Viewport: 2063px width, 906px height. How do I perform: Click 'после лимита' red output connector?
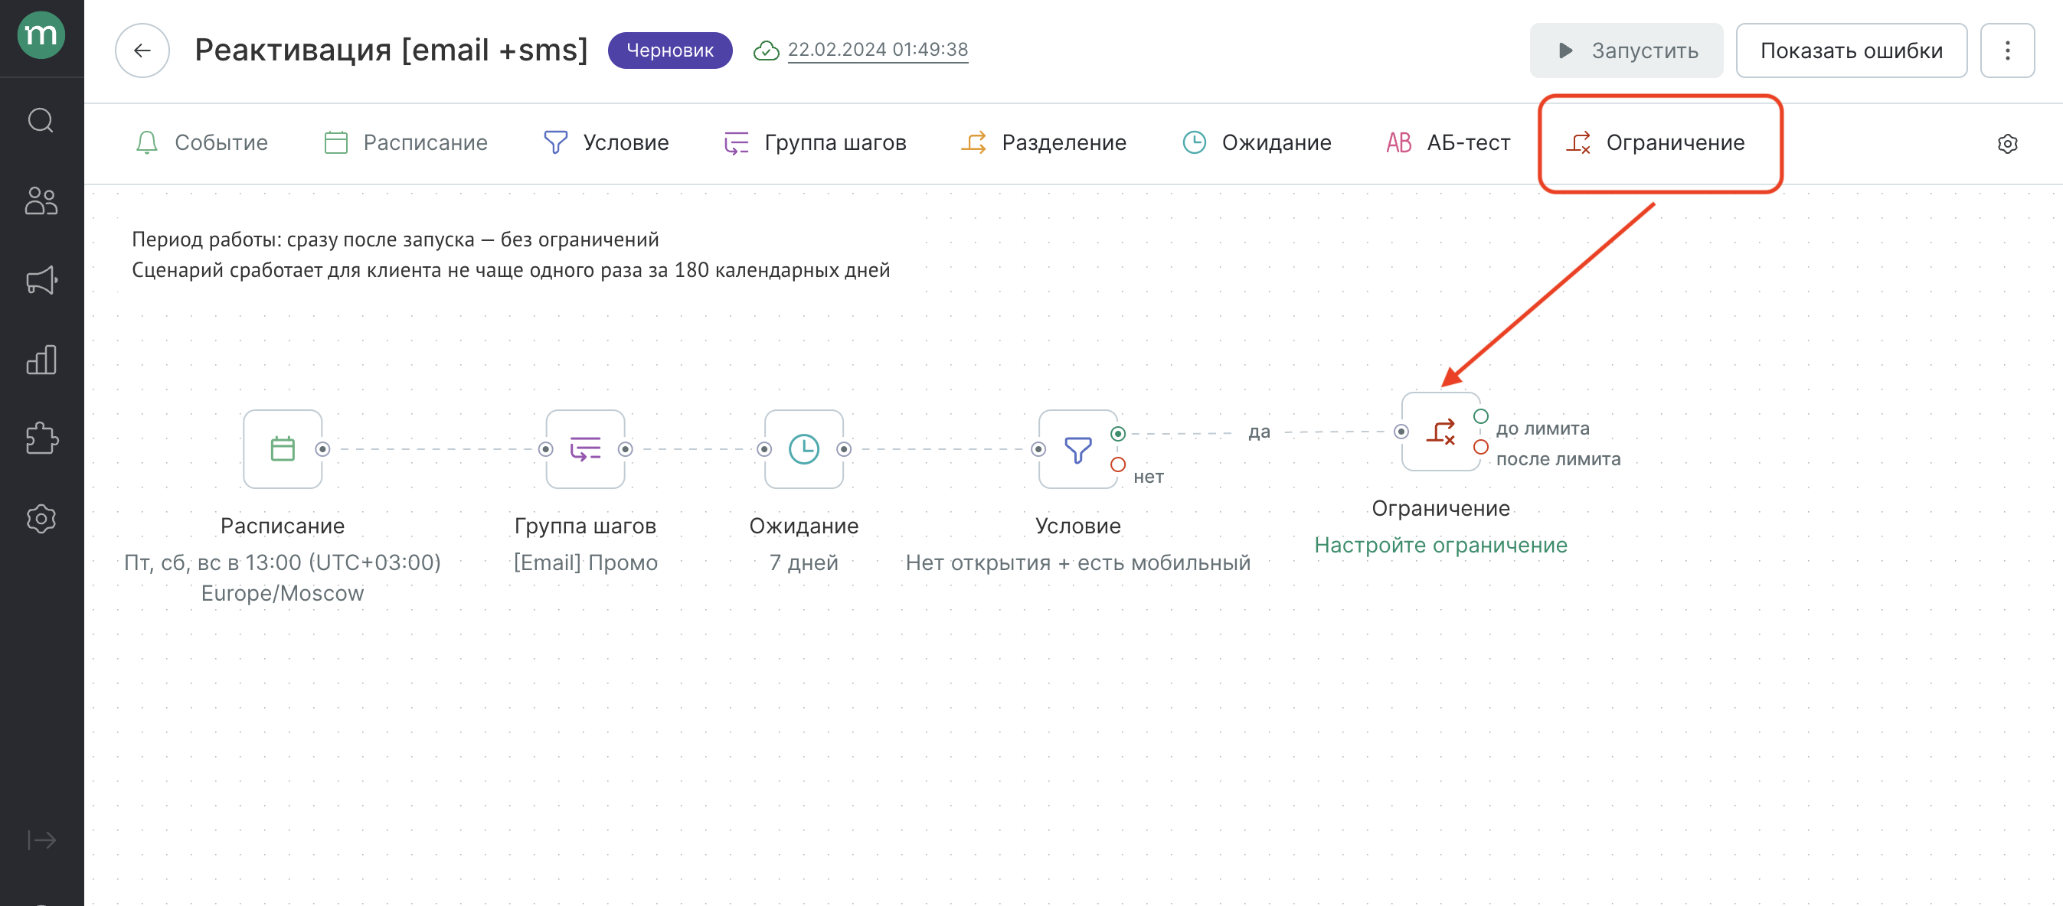tap(1481, 447)
